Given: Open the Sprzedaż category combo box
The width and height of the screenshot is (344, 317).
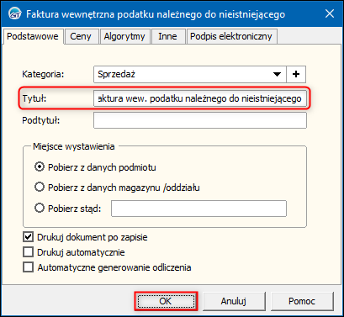Looking at the screenshot, I should 190,74.
